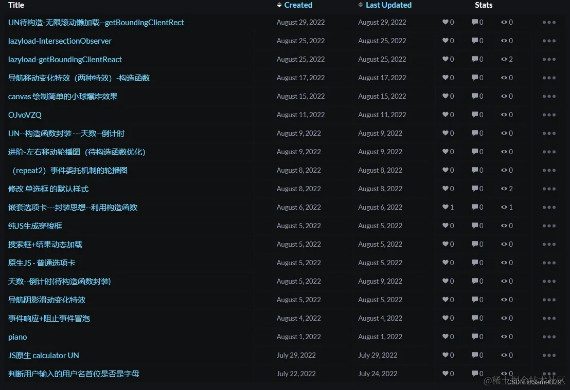The image size is (570, 390).
Task: Open the lazyload-IntersectionObserver pen
Action: coord(60,41)
